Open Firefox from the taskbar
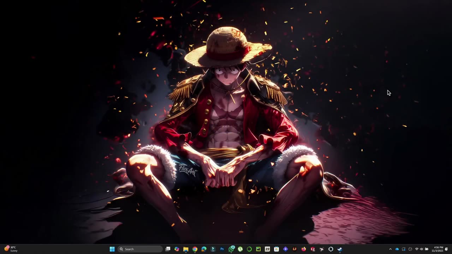 pos(304,249)
